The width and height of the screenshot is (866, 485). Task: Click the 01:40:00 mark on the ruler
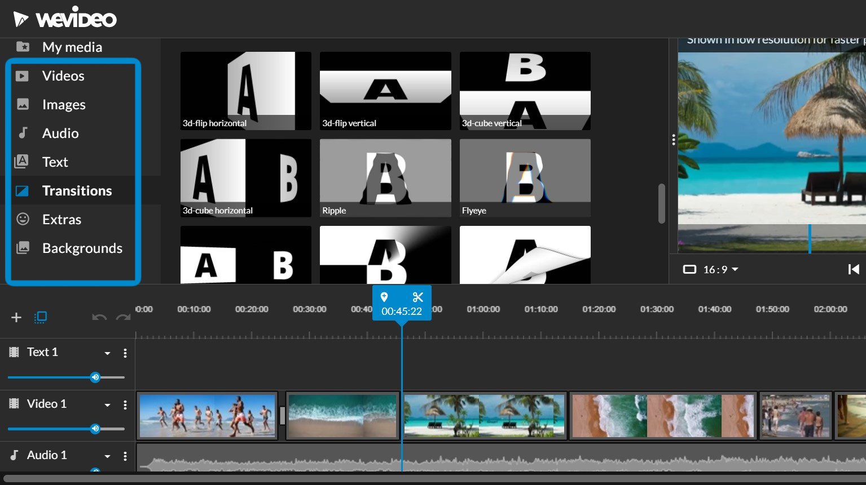tap(715, 309)
